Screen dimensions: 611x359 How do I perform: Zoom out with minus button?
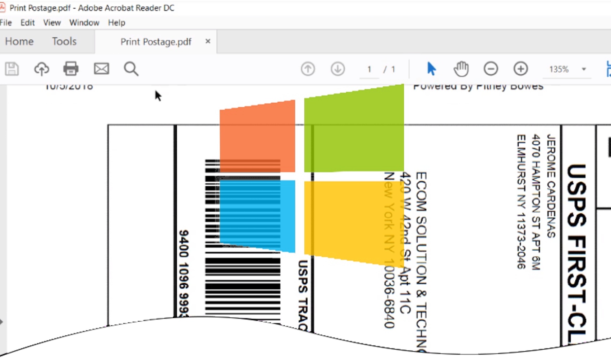tap(491, 69)
